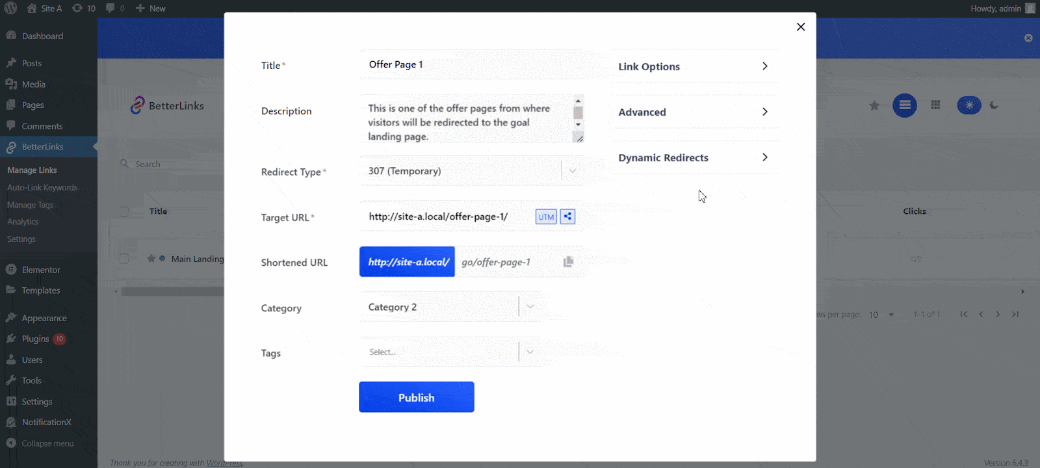This screenshot has height=468, width=1040.
Task: Expand the Dynamic Redirects section
Action: pos(694,157)
